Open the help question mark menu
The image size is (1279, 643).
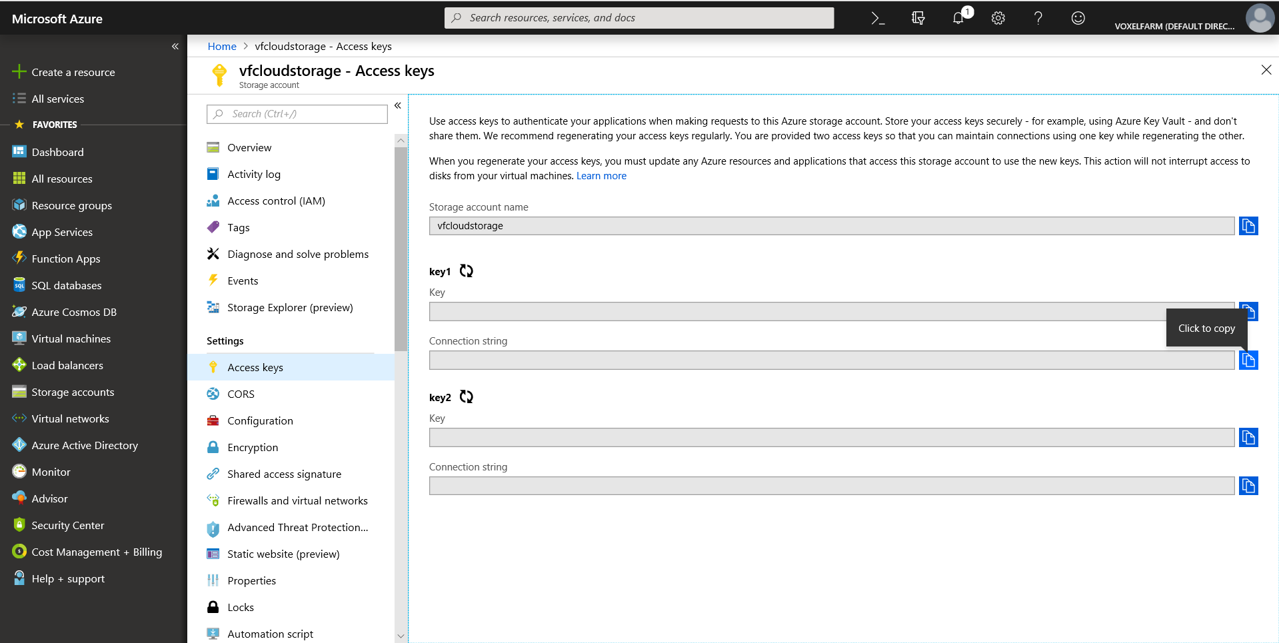point(1038,19)
